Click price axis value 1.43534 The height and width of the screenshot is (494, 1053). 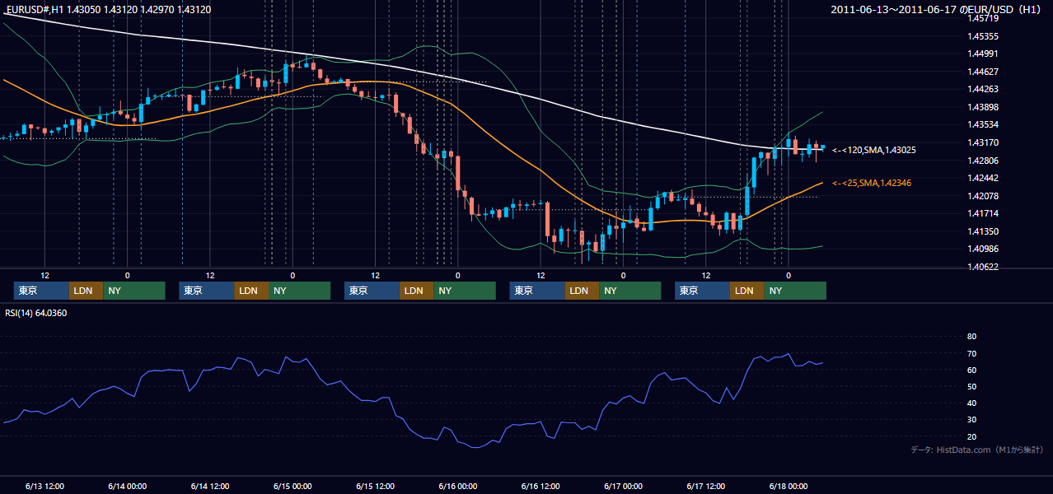click(983, 125)
